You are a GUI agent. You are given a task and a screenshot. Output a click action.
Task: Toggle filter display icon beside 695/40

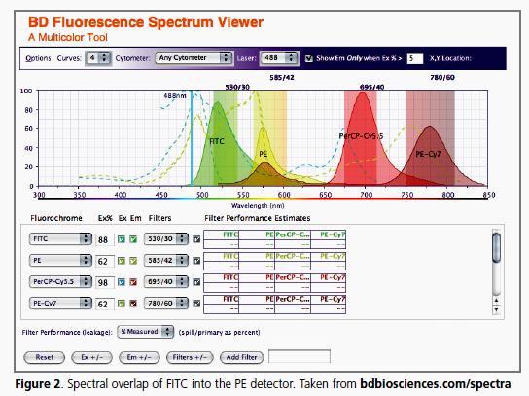tap(196, 282)
